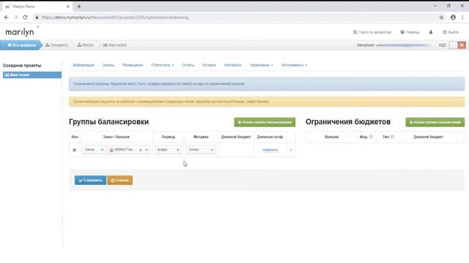Screen dimensions: 469x263
Task: Click the Инд. column info icon
Action: point(372,137)
